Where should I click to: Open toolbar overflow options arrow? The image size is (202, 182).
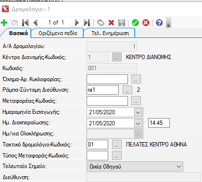pos(168,23)
